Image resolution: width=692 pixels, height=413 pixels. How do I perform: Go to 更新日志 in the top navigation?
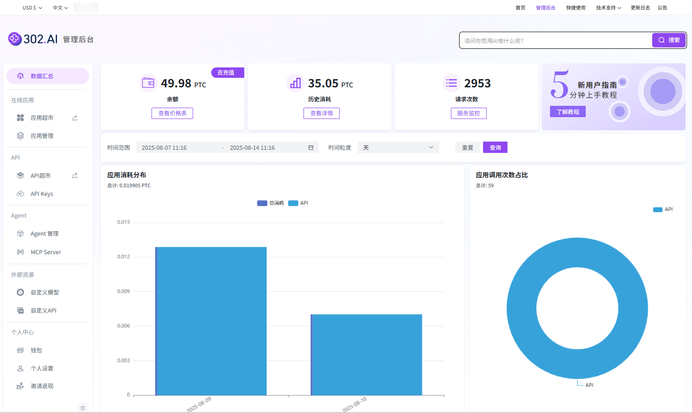pyautogui.click(x=640, y=8)
